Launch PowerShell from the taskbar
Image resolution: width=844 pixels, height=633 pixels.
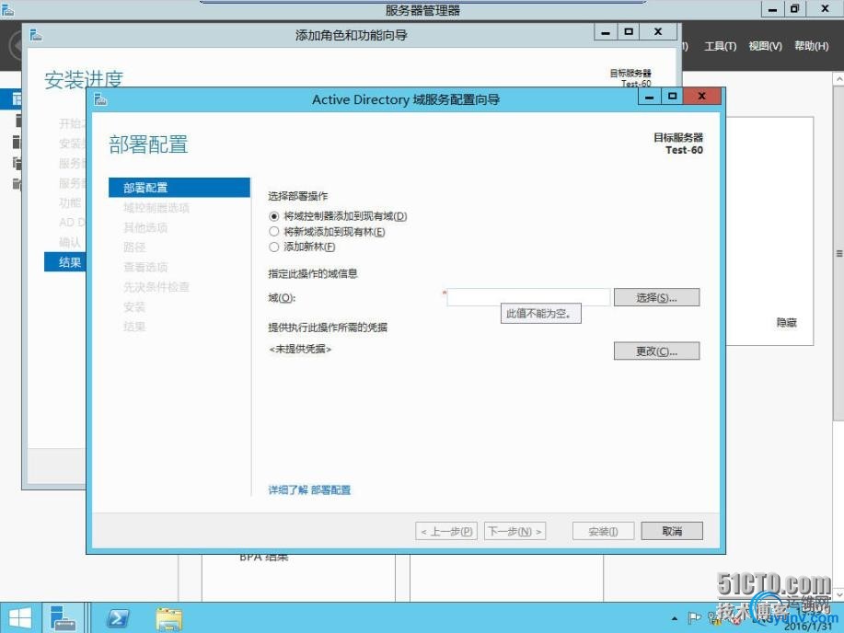pos(118,618)
